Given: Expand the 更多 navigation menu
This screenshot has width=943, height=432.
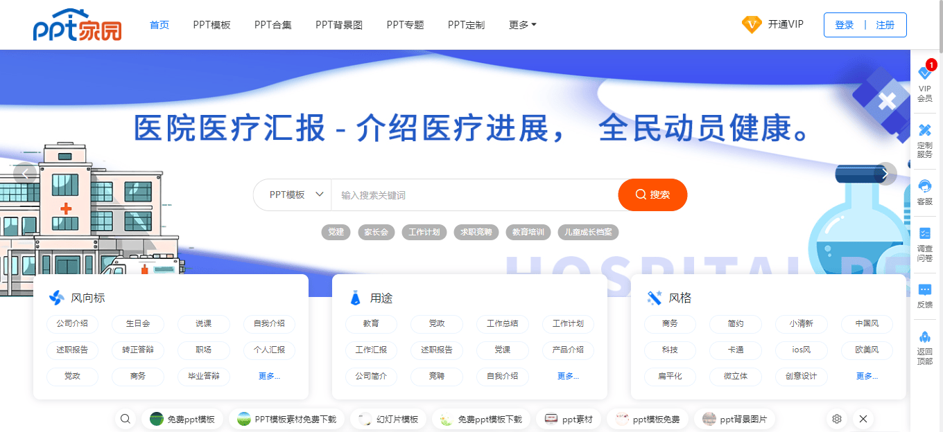Looking at the screenshot, I should [x=522, y=25].
